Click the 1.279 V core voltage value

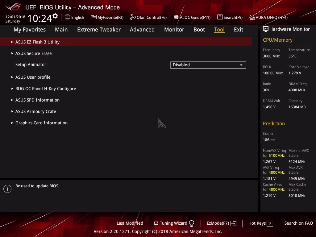pyautogui.click(x=295, y=73)
